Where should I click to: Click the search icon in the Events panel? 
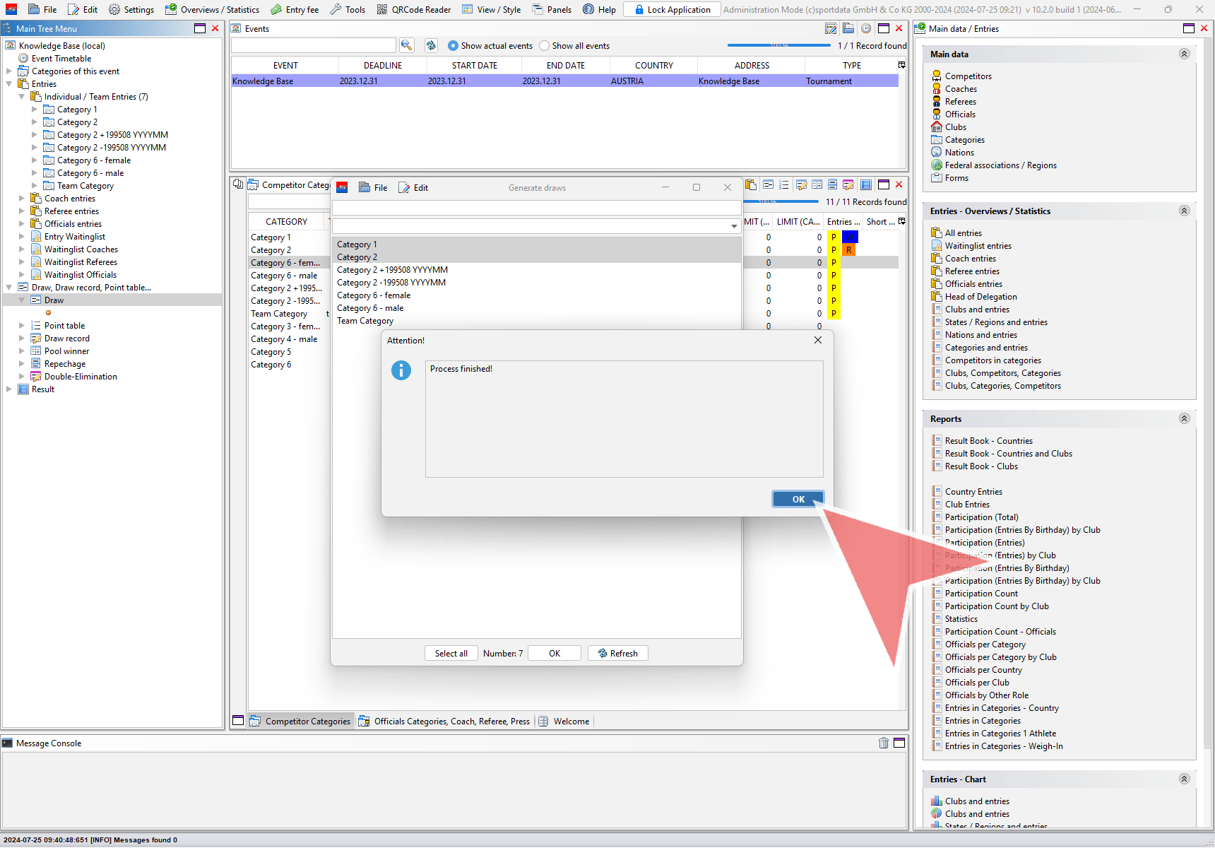406,45
